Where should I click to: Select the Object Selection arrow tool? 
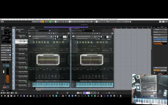click(69, 22)
